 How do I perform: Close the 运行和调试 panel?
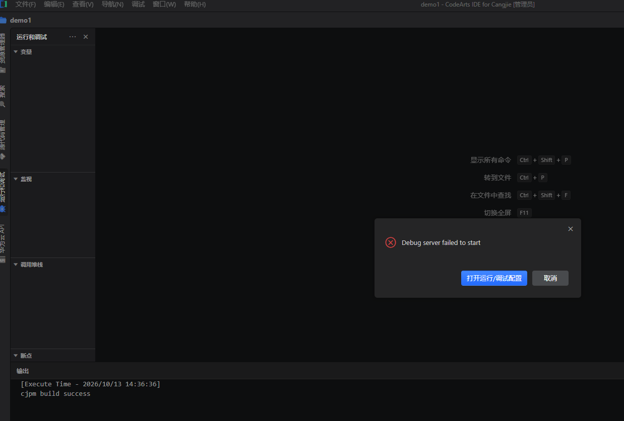[x=86, y=37]
